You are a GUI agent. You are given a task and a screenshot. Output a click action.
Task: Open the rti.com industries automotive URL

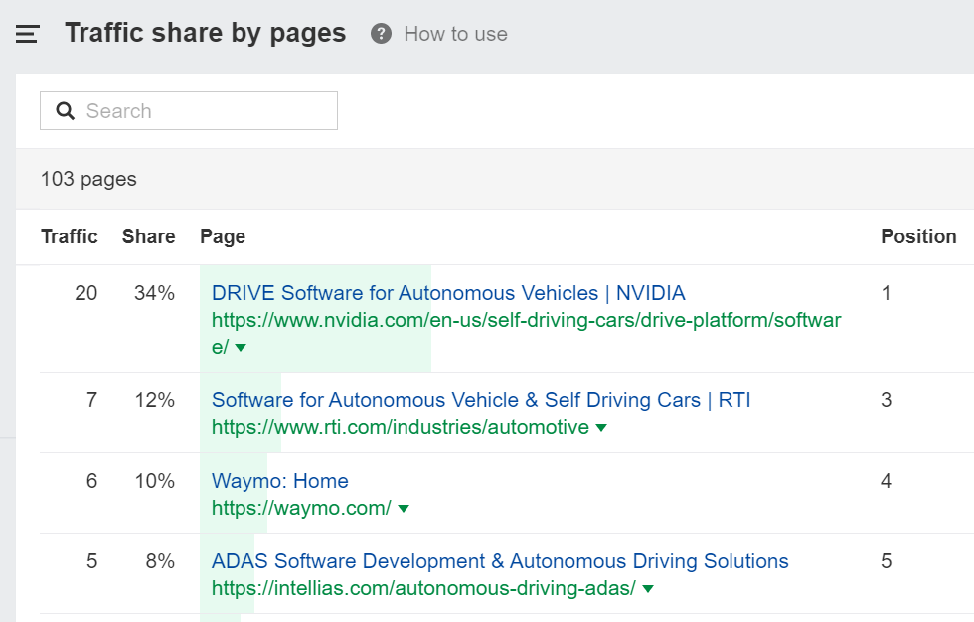[401, 427]
